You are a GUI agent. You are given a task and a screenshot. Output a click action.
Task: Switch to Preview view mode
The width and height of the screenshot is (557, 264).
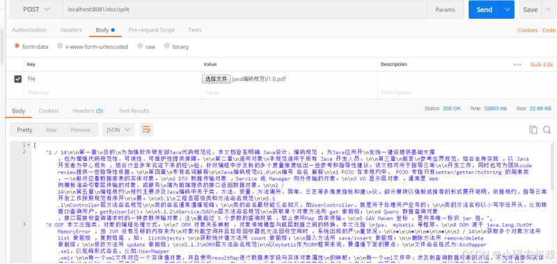click(x=80, y=130)
